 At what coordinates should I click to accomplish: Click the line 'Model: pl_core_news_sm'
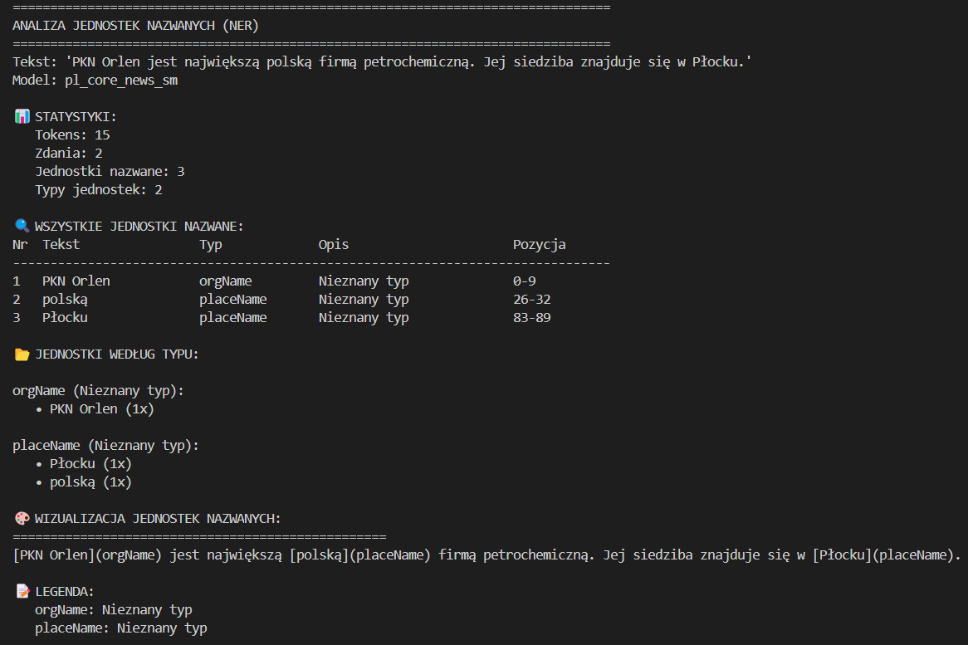click(x=95, y=81)
